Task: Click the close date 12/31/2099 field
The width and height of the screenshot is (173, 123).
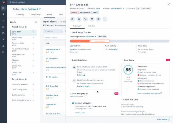Action: (x=143, y=9)
